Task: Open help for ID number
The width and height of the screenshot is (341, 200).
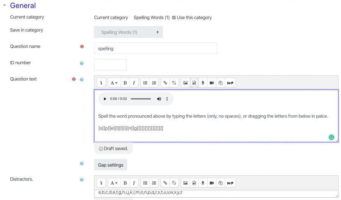Action: pyautogui.click(x=82, y=63)
